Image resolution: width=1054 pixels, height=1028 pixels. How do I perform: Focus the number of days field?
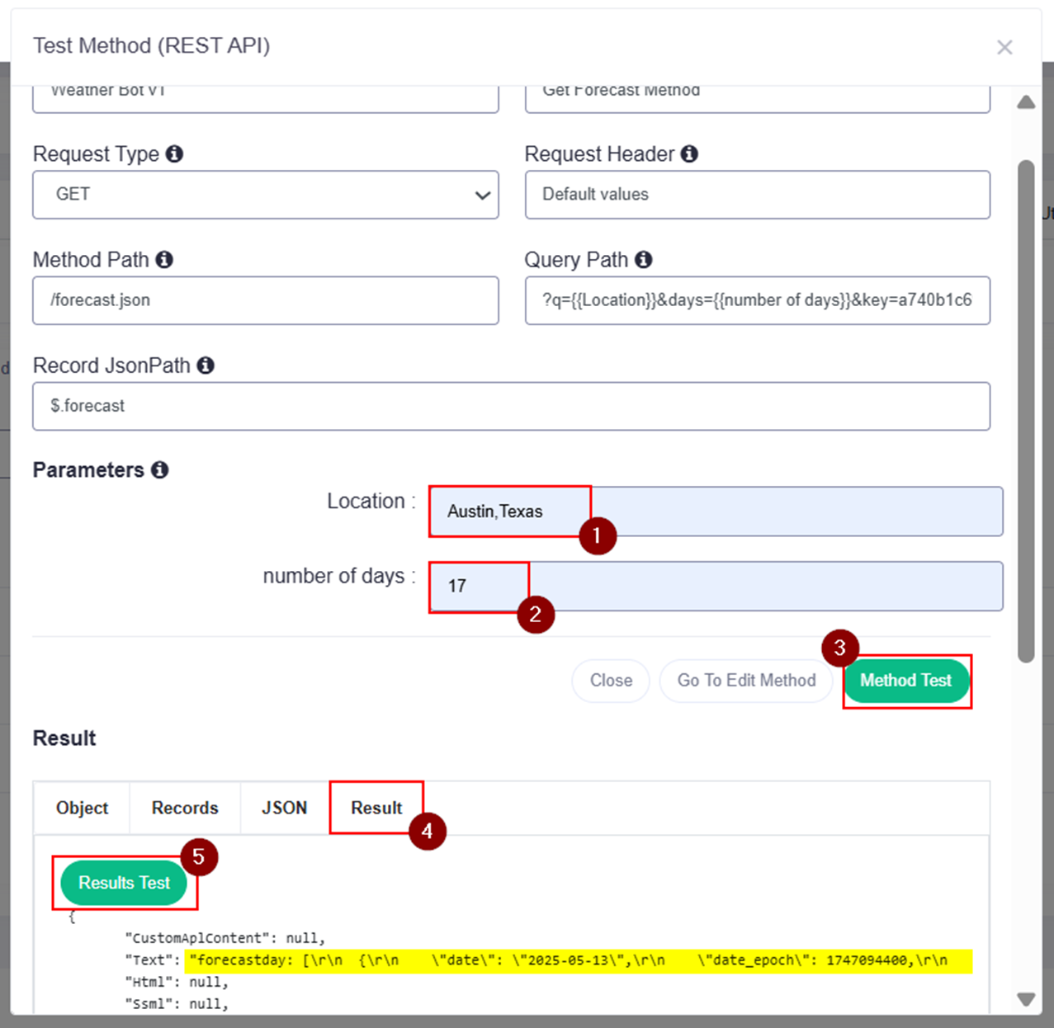coord(715,587)
